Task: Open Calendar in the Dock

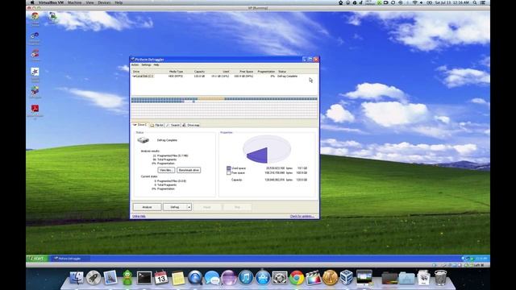Action: [x=161, y=277]
